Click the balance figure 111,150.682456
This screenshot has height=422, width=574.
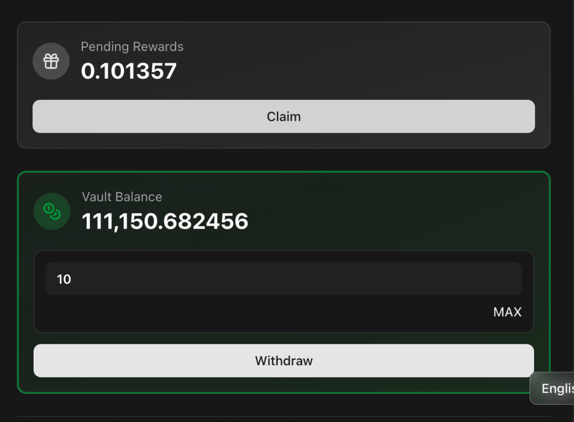point(165,222)
